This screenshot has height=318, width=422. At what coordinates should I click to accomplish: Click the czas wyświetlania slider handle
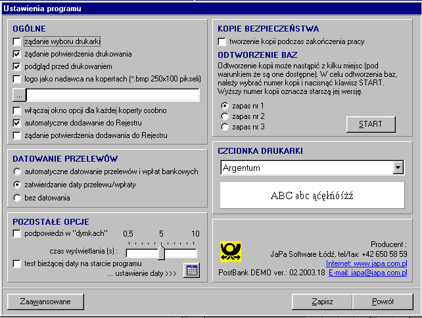pos(161,253)
